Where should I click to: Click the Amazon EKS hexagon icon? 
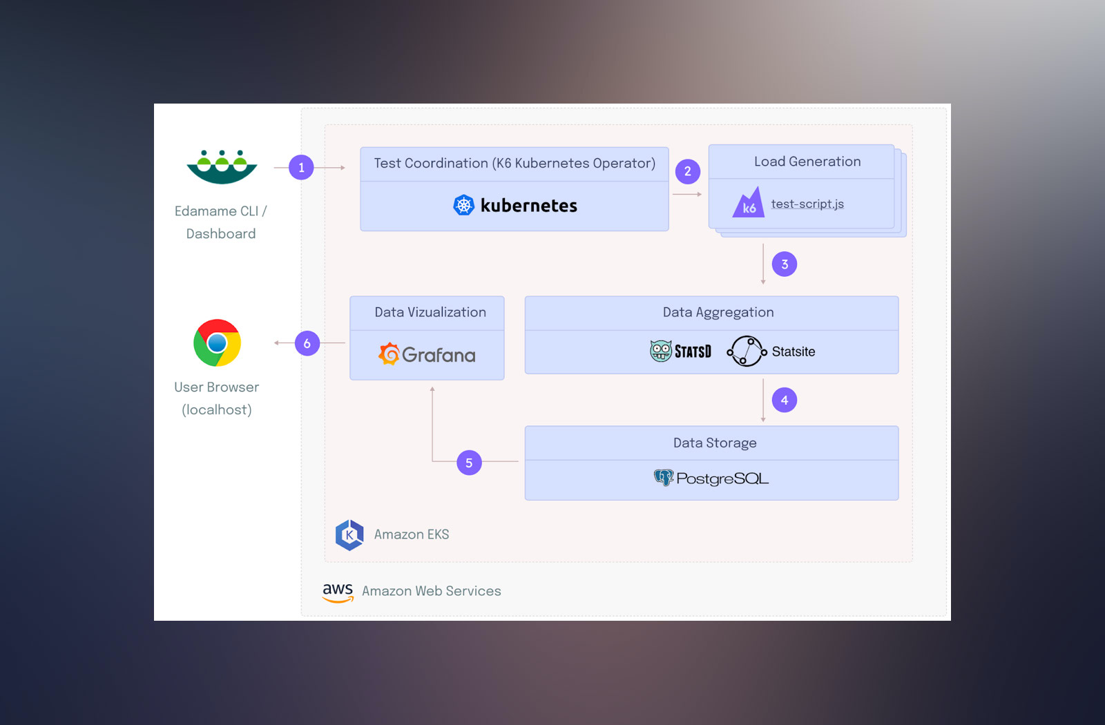349,534
